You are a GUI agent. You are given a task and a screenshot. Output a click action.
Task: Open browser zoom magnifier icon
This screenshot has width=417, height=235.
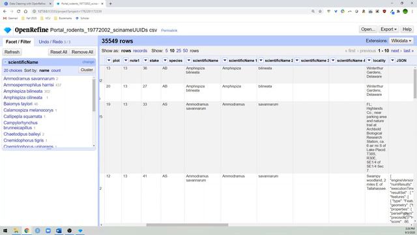tap(313, 12)
